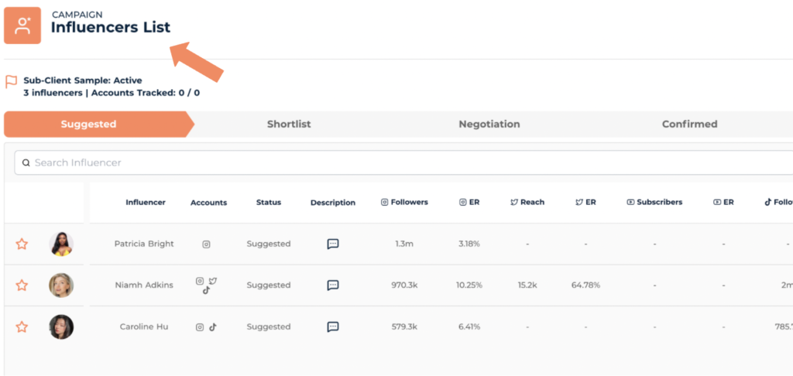Click the orange campaign user icon
This screenshot has height=376, width=793.
tap(22, 26)
